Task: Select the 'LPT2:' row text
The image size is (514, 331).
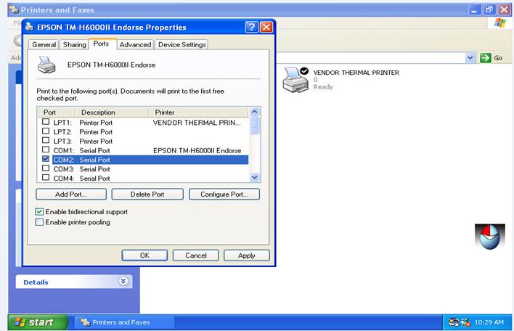Action: tap(83, 131)
